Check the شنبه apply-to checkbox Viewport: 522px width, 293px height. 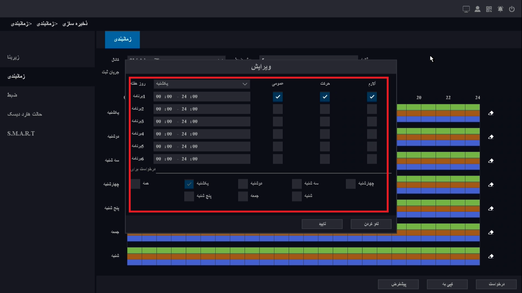297,196
